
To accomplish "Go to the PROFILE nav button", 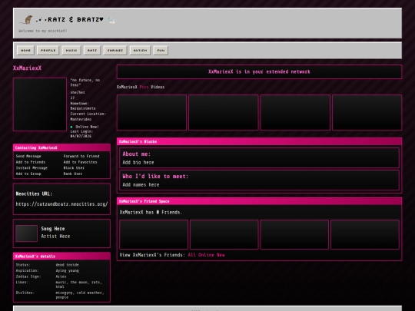I will coord(48,50).
